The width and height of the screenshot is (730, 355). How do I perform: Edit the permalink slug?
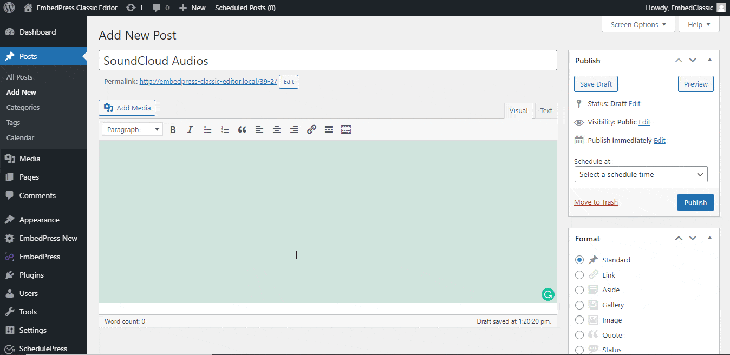pyautogui.click(x=289, y=82)
